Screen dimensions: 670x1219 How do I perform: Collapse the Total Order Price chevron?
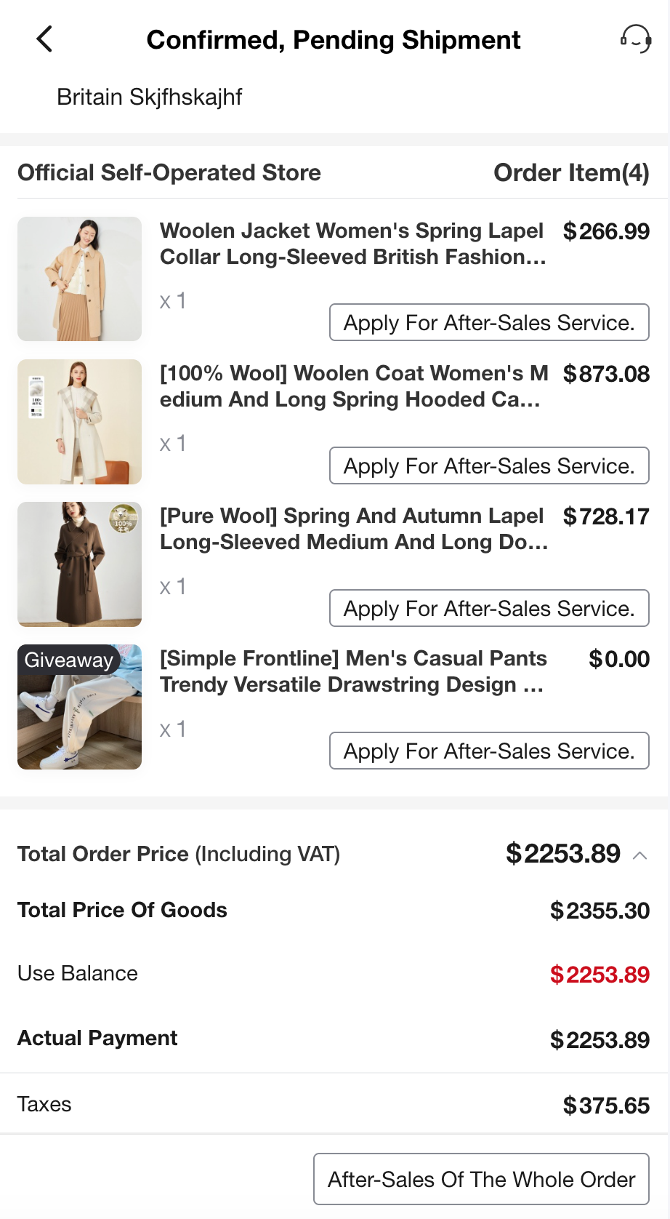pos(640,855)
